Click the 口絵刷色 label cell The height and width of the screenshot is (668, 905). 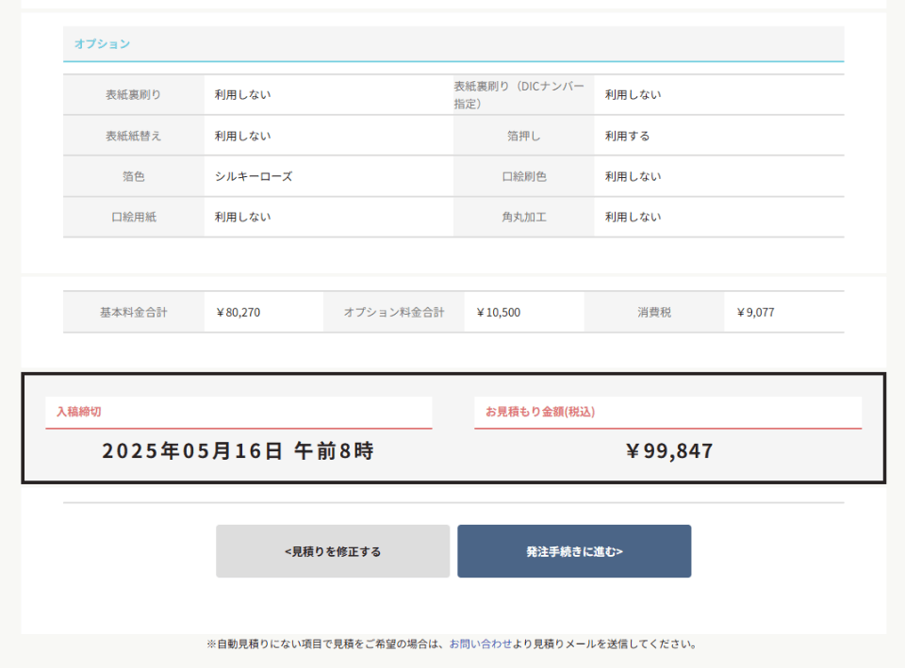click(x=523, y=176)
